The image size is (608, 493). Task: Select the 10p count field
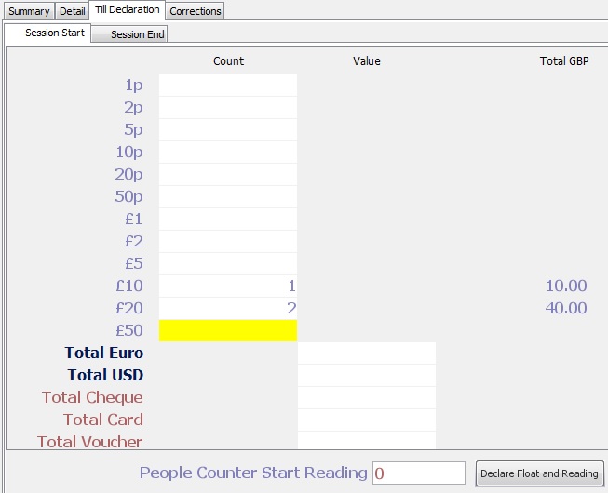pyautogui.click(x=228, y=153)
